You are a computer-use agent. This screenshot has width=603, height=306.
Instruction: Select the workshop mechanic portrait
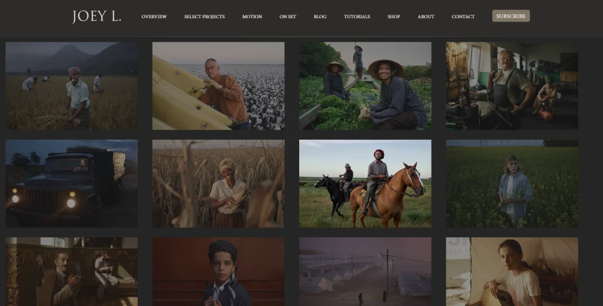[512, 86]
